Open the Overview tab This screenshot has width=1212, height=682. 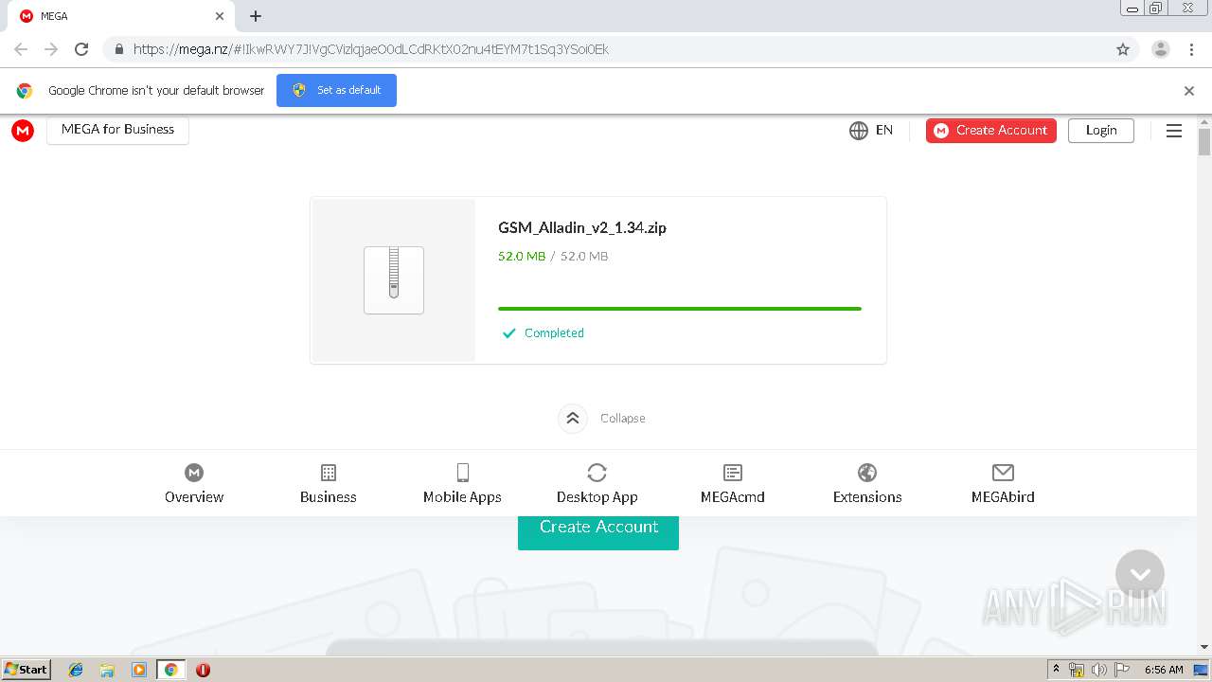click(x=194, y=484)
